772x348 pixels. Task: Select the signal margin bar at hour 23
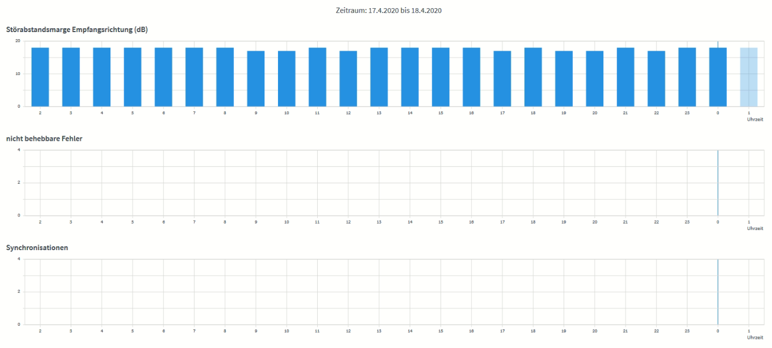(688, 77)
